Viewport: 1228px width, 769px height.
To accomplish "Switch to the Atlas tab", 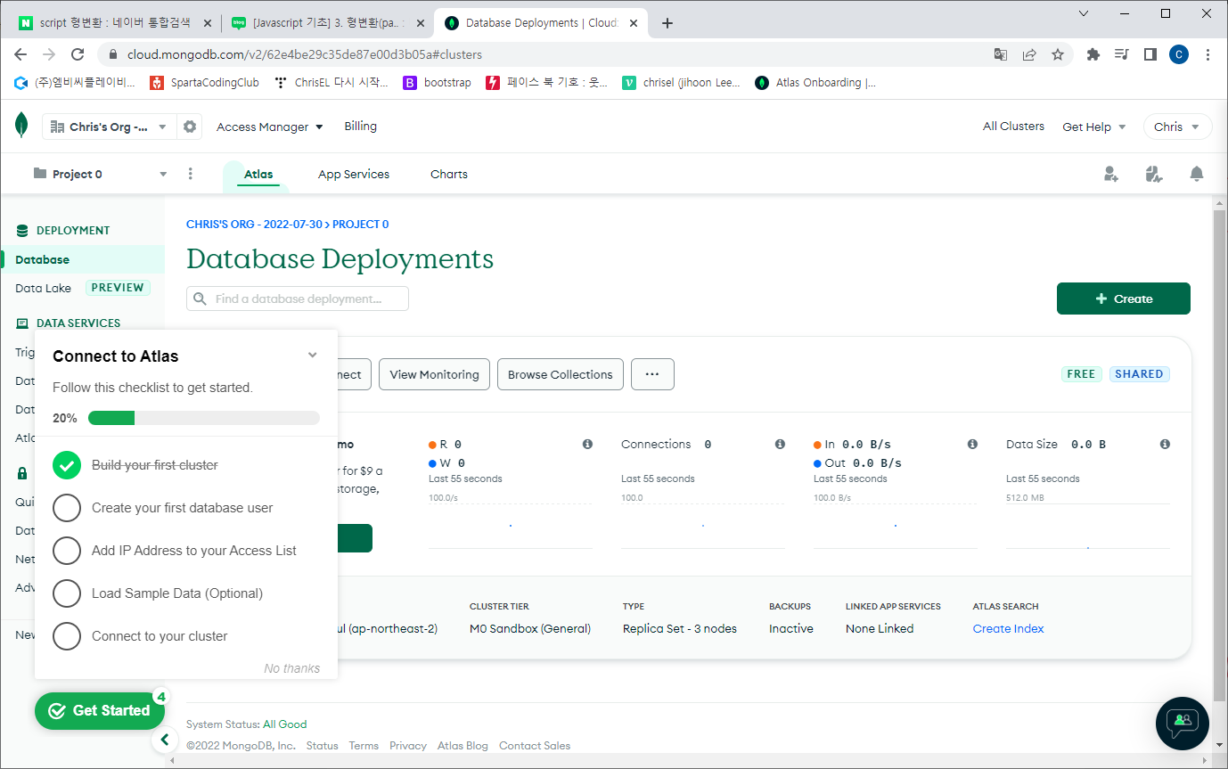I will pyautogui.click(x=258, y=175).
